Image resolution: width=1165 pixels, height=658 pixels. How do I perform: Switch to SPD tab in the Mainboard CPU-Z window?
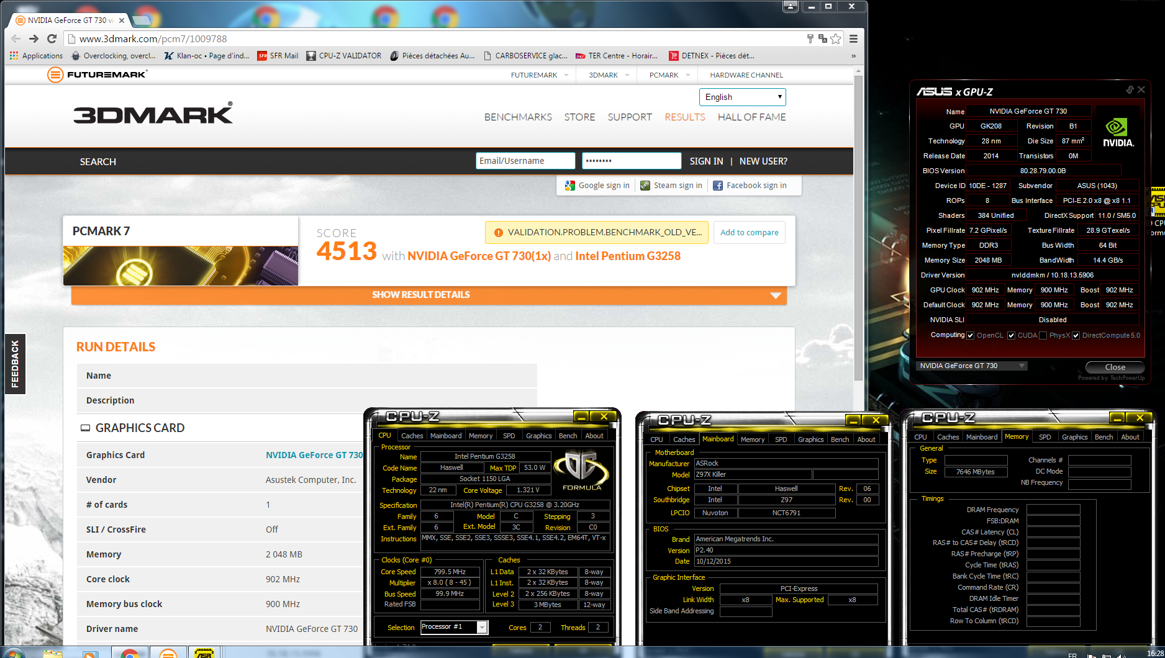click(781, 439)
